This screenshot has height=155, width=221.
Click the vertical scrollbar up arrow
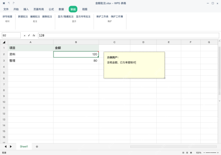click(219, 41)
